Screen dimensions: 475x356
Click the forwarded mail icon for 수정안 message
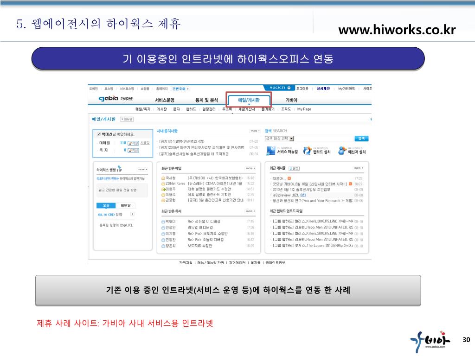coord(163,189)
